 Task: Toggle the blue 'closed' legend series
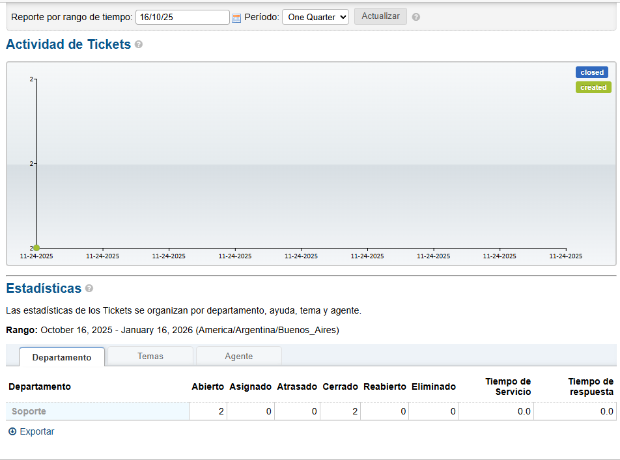pos(592,72)
